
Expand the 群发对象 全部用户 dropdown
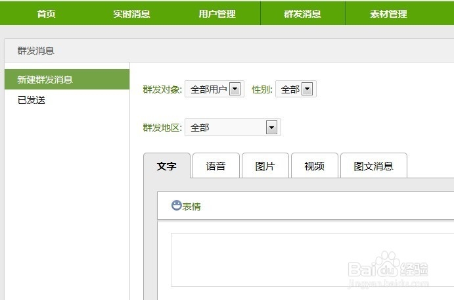tap(214, 89)
